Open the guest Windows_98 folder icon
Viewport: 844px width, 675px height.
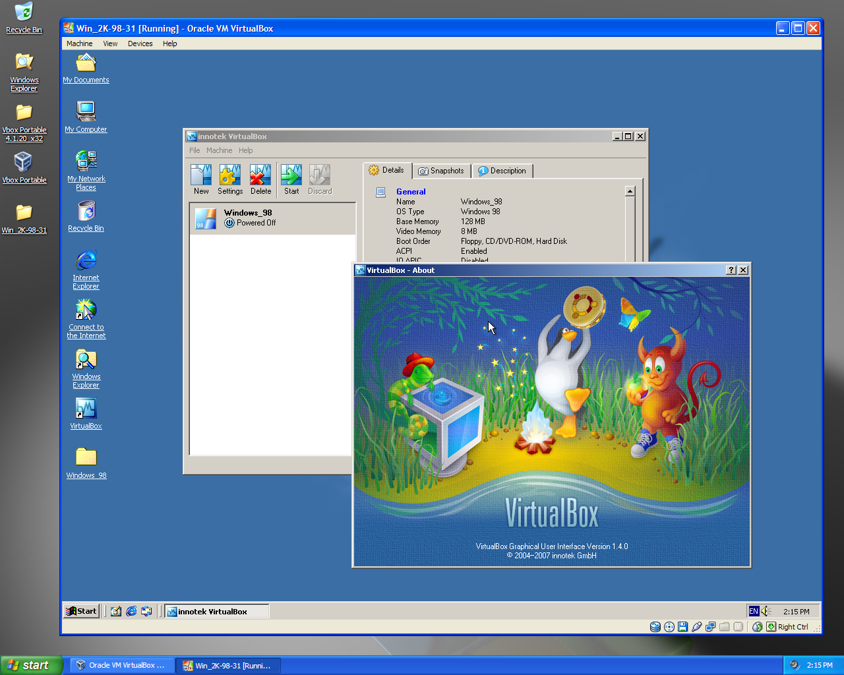[86, 463]
